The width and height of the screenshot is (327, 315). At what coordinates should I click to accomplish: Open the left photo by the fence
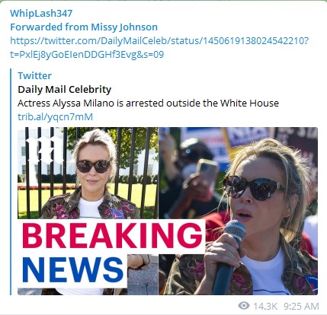click(x=88, y=173)
